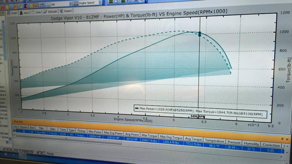The image size is (292, 164).
Task: Click the Run Info panel title
Action: pyautogui.click(x=18, y=121)
